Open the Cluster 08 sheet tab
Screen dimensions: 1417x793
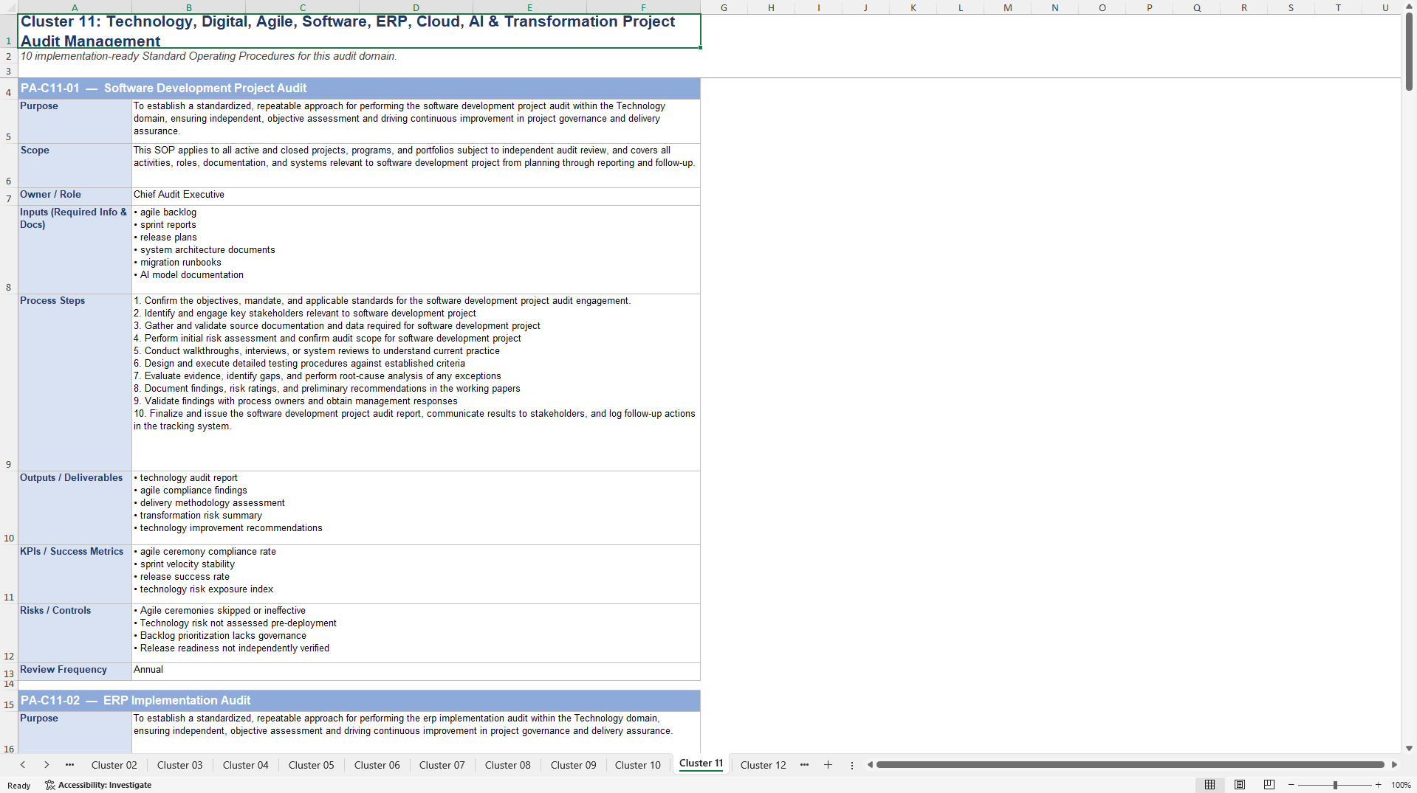(x=507, y=765)
